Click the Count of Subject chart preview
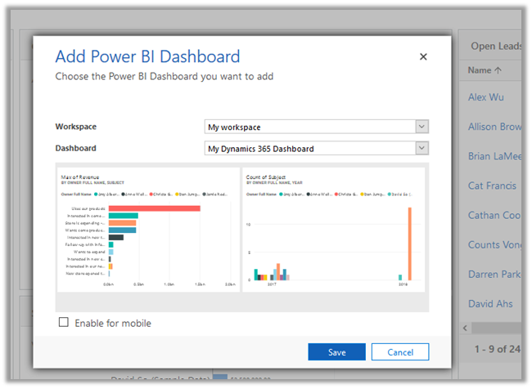The image size is (532, 389). click(334, 230)
